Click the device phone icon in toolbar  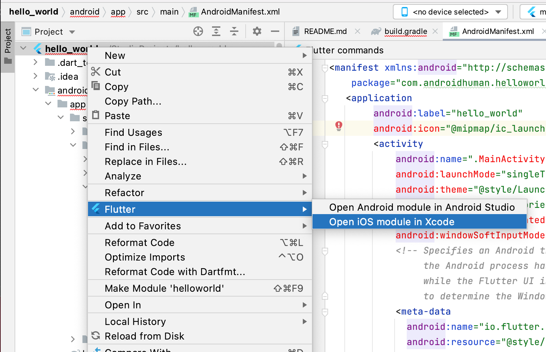pyautogui.click(x=405, y=12)
